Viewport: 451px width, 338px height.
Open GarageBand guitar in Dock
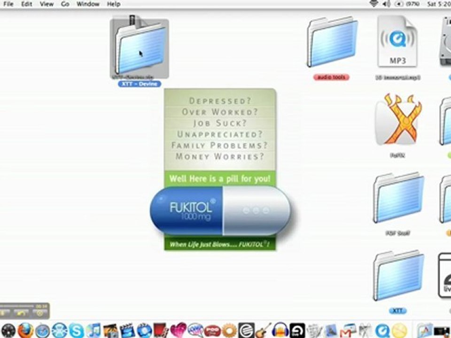(263, 330)
